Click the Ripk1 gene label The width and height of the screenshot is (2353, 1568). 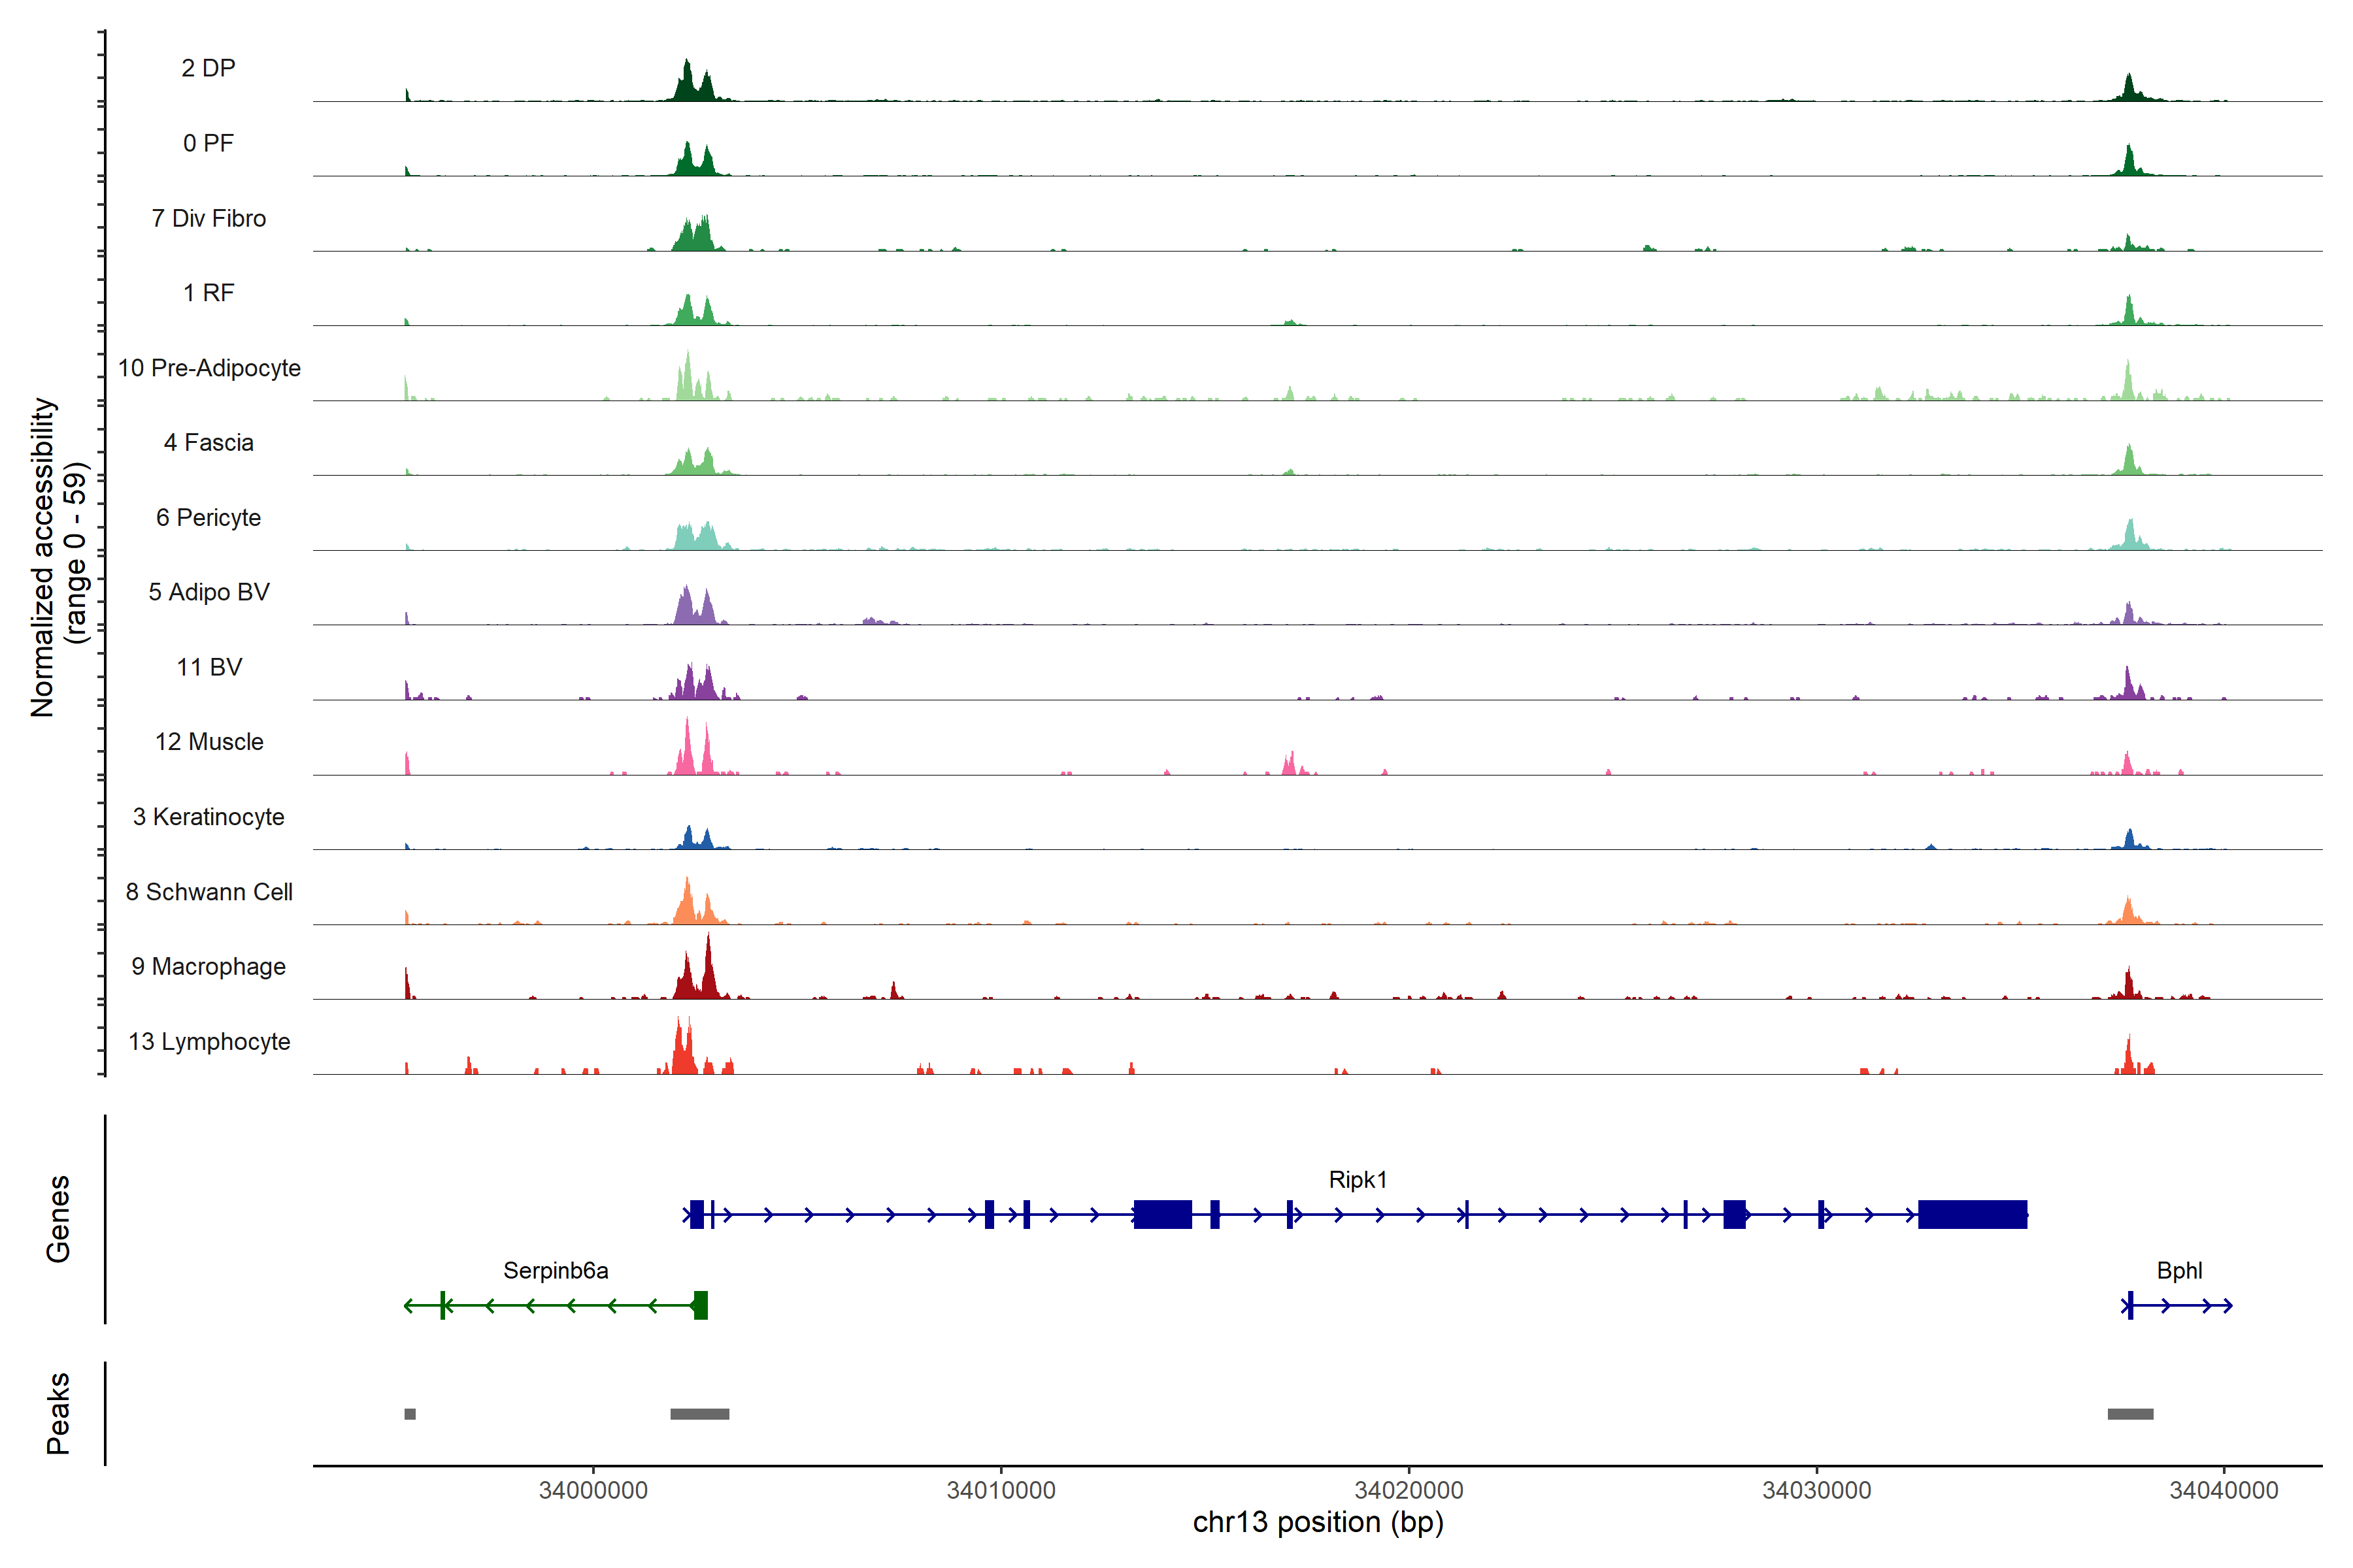1358,1179
